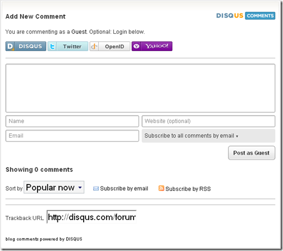Screen dimensions: 283x251
Task: Expand the Sort by Popular now dropdown
Action: 54,187
